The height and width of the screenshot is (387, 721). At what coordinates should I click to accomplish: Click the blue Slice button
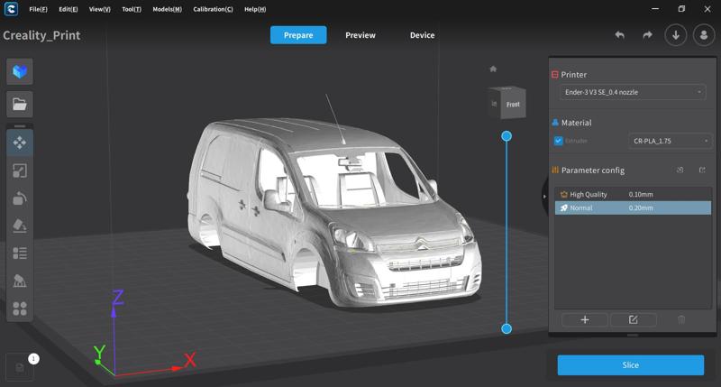pyautogui.click(x=630, y=365)
